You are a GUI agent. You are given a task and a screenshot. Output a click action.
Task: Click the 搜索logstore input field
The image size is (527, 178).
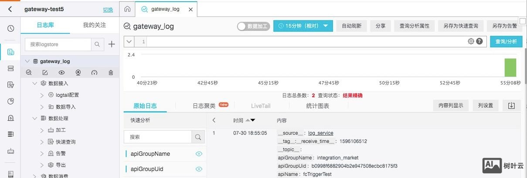click(58, 44)
